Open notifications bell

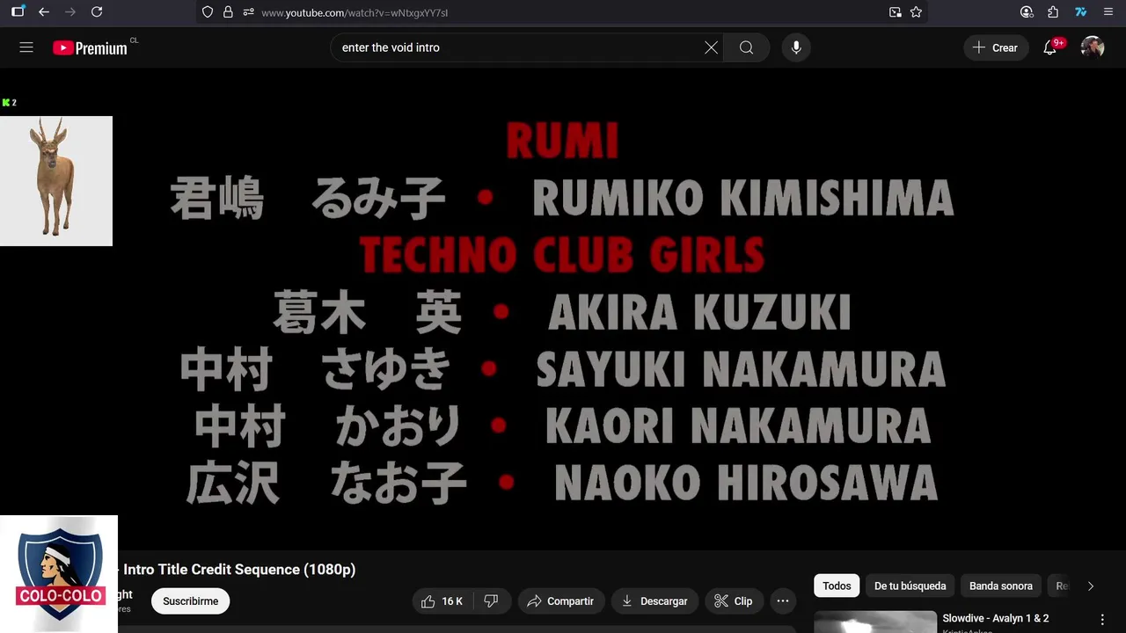pos(1050,47)
